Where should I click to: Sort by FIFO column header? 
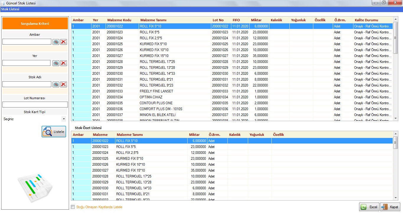pos(236,20)
